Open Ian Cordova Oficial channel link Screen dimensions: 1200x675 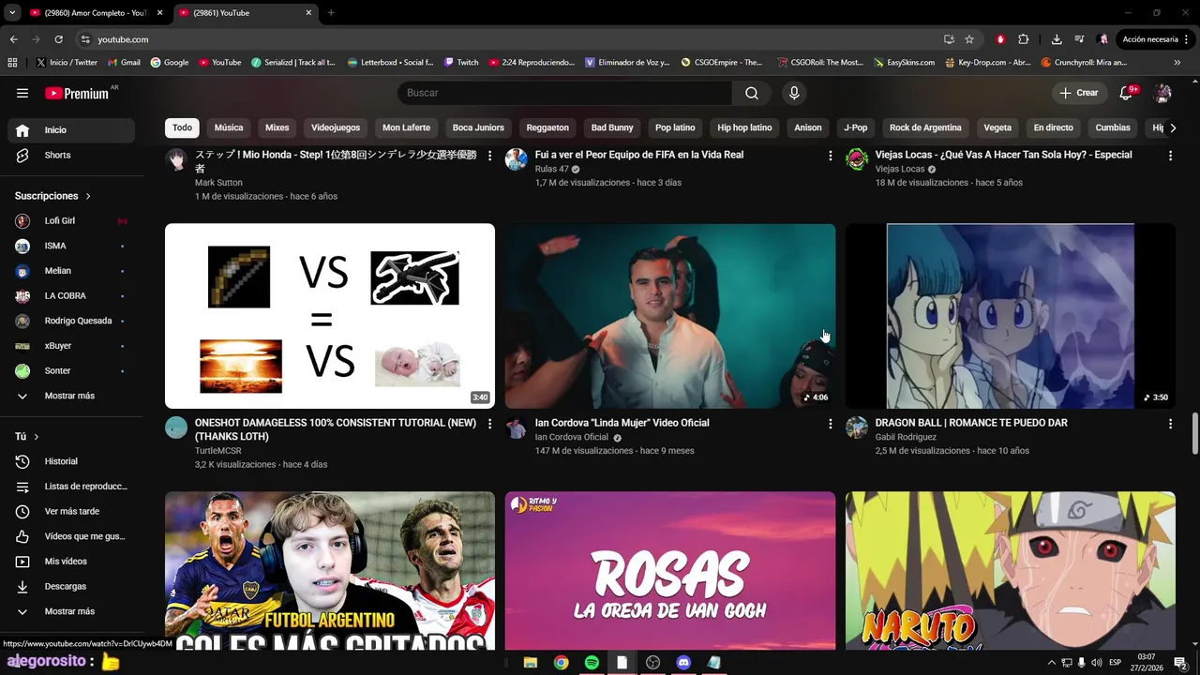click(x=571, y=437)
